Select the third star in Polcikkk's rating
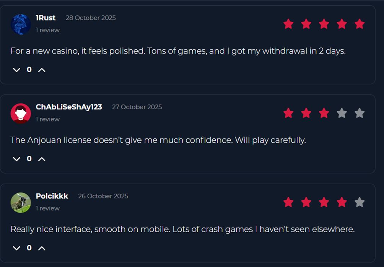The width and height of the screenshot is (384, 267). click(x=324, y=202)
